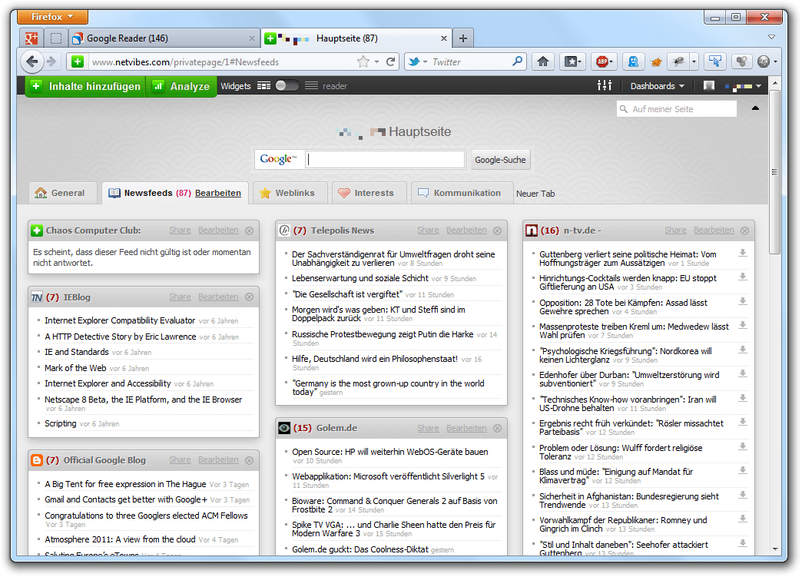The width and height of the screenshot is (802, 577).
Task: Open the blue avatar add-on icon
Action: pyautogui.click(x=633, y=62)
